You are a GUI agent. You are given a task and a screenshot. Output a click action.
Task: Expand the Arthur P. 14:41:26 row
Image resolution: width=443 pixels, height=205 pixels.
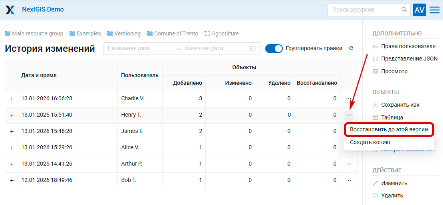tap(12, 164)
